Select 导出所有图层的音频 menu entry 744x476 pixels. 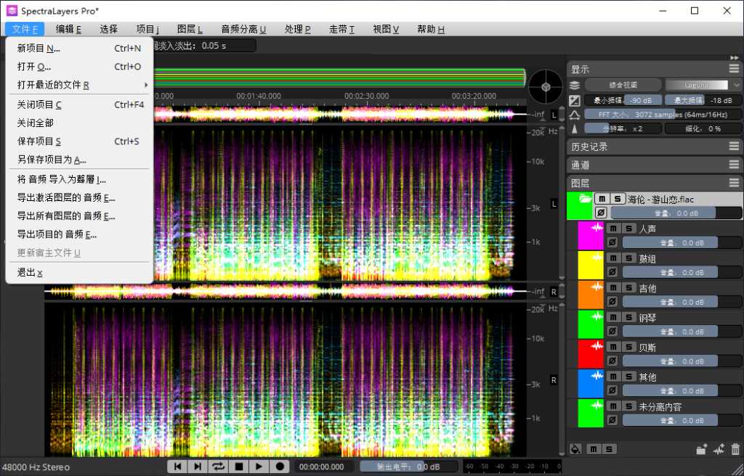pyautogui.click(x=80, y=216)
